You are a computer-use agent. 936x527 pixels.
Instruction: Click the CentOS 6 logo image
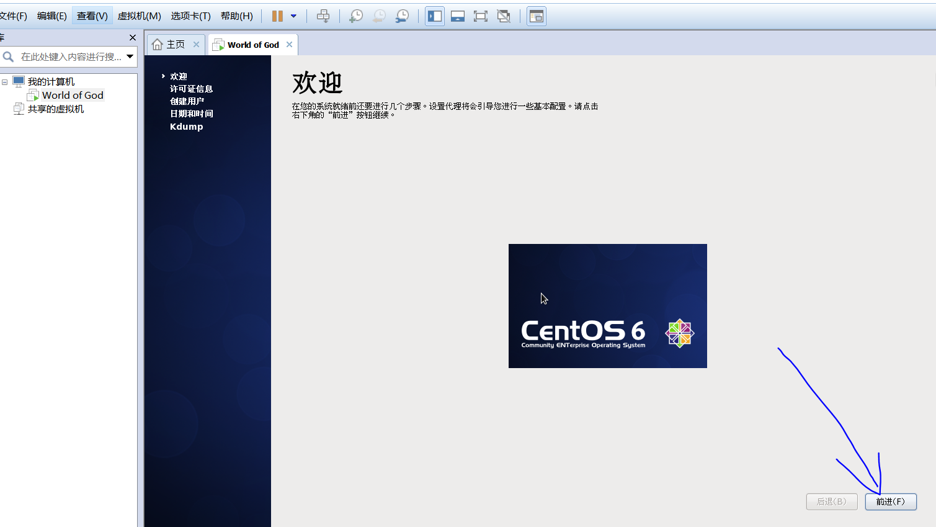608,306
